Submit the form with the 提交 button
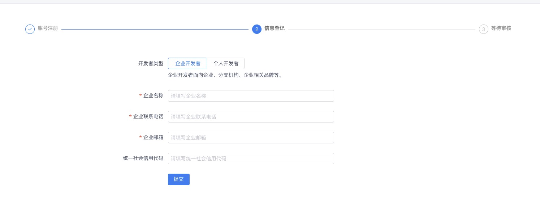This screenshot has width=540, height=205. point(179,179)
